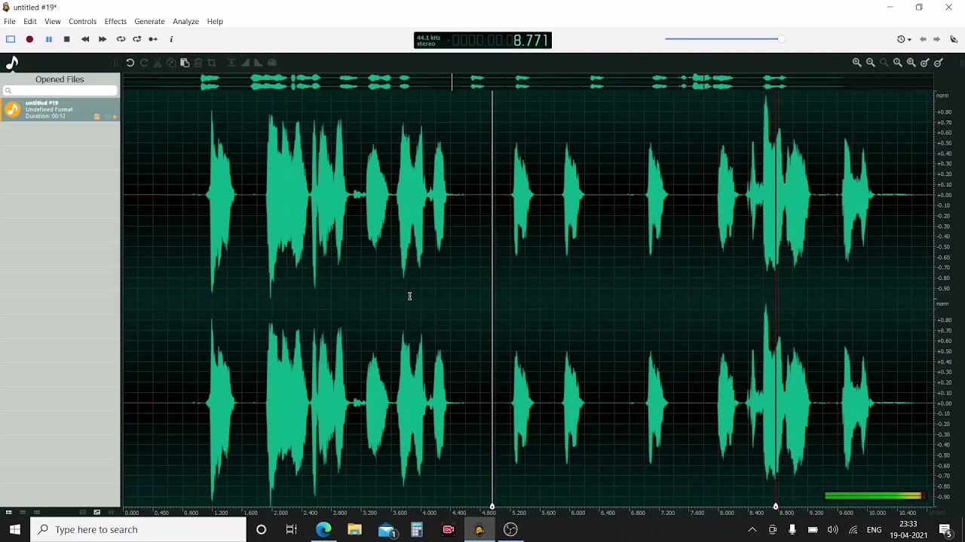This screenshot has height=542, width=965.
Task: Adjust the playback volume slider handle
Action: point(781,39)
